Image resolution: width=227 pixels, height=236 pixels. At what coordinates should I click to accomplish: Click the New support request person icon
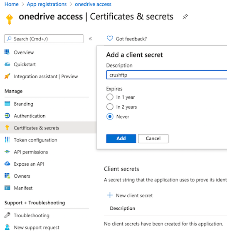[x=7, y=227]
